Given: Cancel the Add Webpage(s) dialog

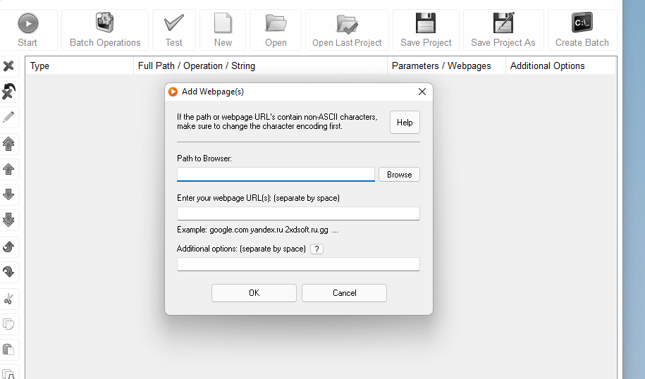Looking at the screenshot, I should pos(344,293).
